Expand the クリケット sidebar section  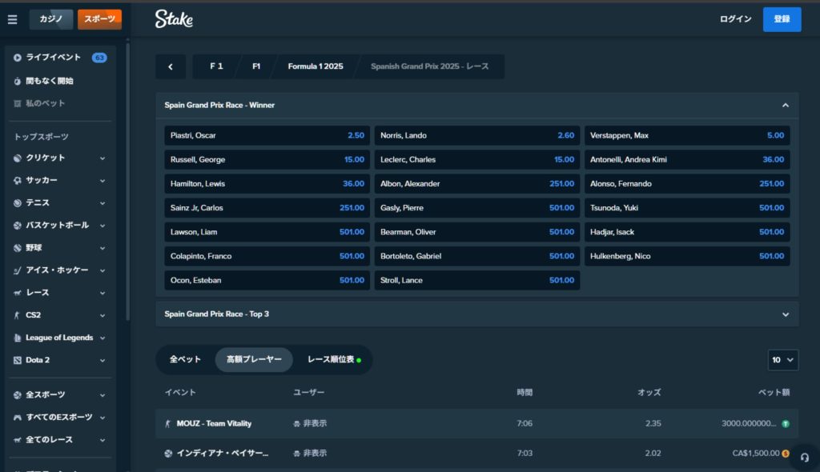[x=102, y=158]
